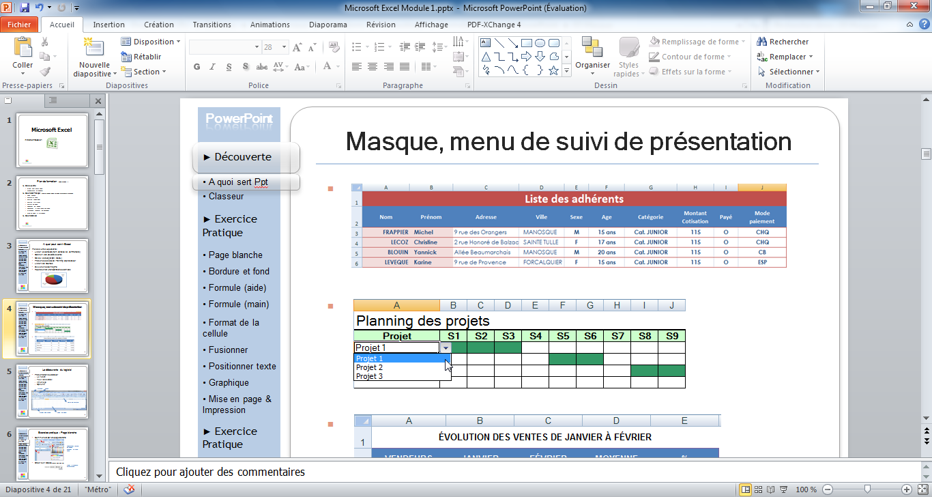The width and height of the screenshot is (932, 497).
Task: Expand the shapes gallery more arrow
Action: point(568,70)
